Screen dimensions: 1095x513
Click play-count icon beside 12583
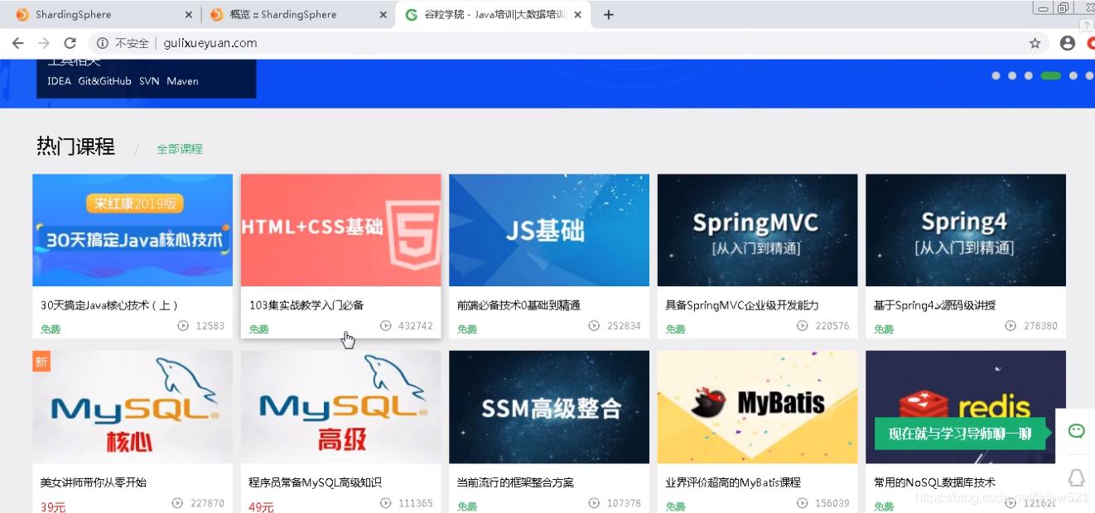coord(183,326)
